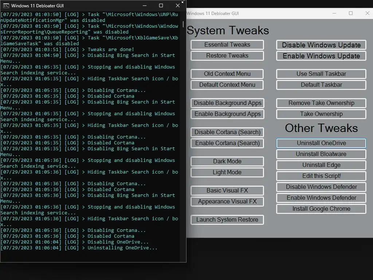Viewport: 373px width, 280px height.
Task: Click the Take Ownership button
Action: coord(321,114)
